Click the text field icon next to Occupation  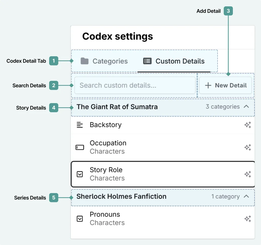click(80, 147)
